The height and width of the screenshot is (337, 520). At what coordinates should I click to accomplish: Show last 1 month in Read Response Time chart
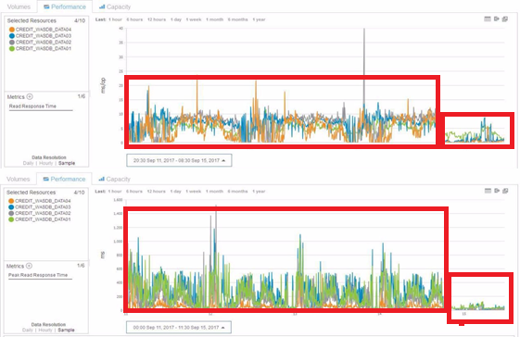[214, 19]
